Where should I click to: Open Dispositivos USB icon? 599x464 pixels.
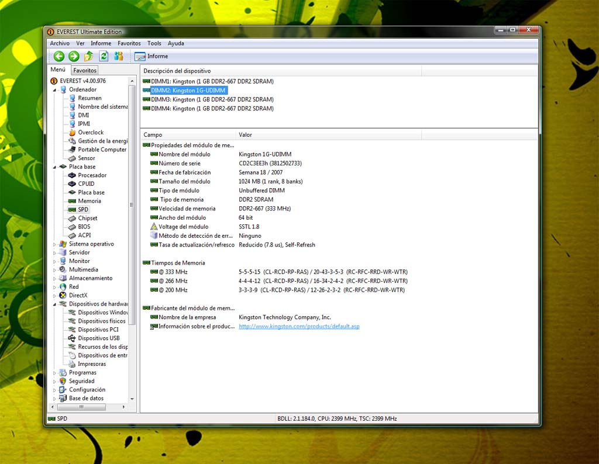coord(72,338)
